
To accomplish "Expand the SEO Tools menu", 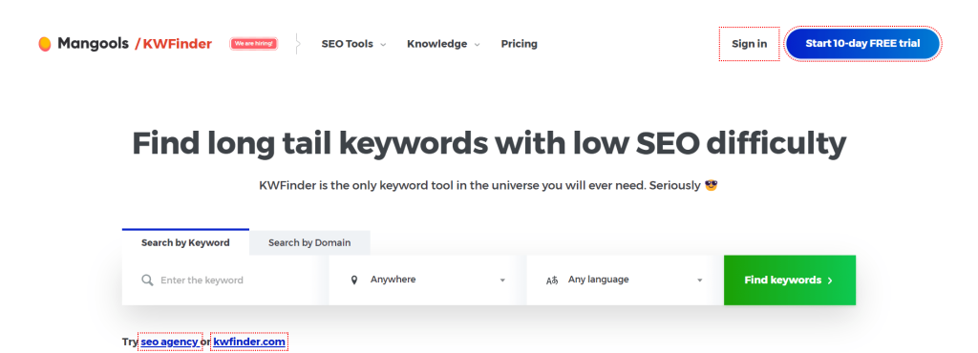I will [353, 44].
